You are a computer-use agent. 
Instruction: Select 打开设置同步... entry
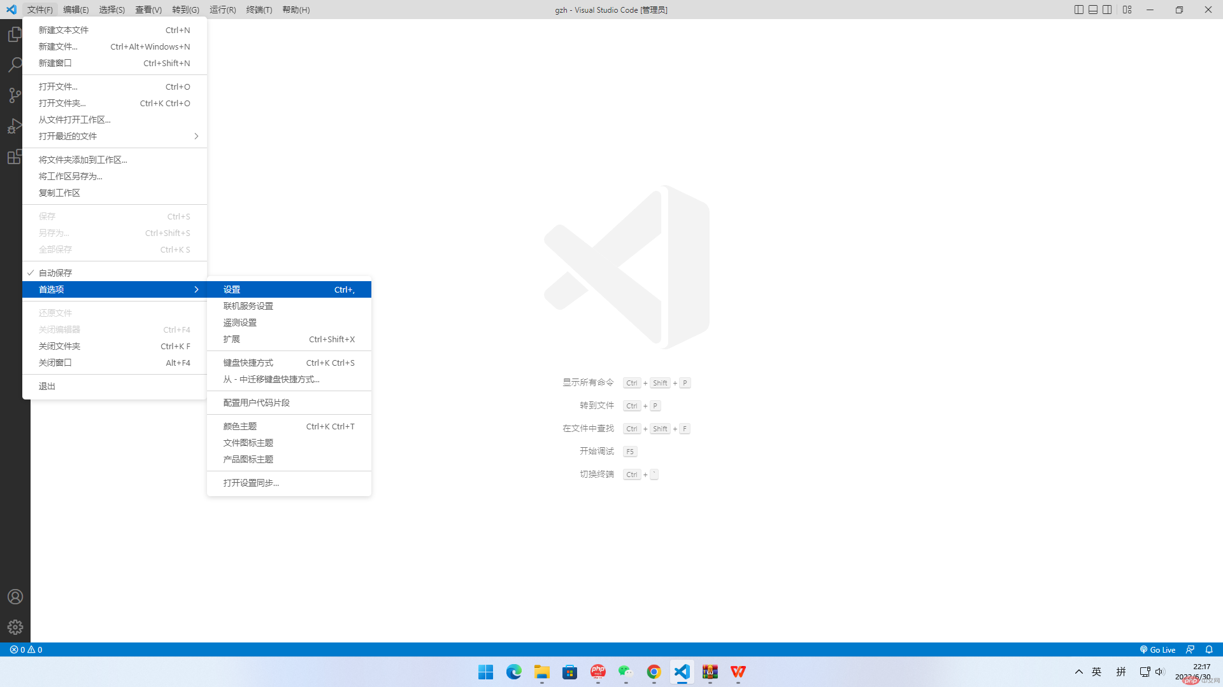[x=289, y=483]
